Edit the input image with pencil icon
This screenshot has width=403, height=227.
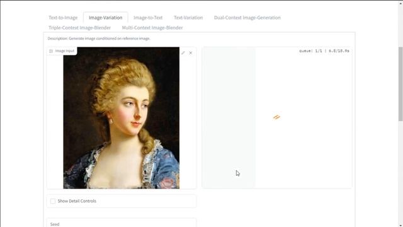(183, 53)
